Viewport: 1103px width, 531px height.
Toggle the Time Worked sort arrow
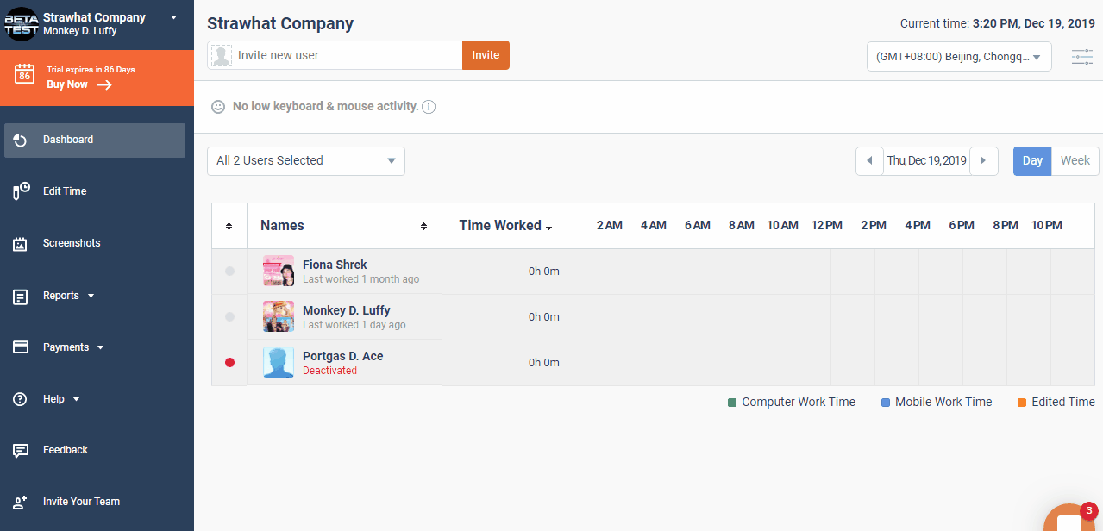pyautogui.click(x=550, y=227)
